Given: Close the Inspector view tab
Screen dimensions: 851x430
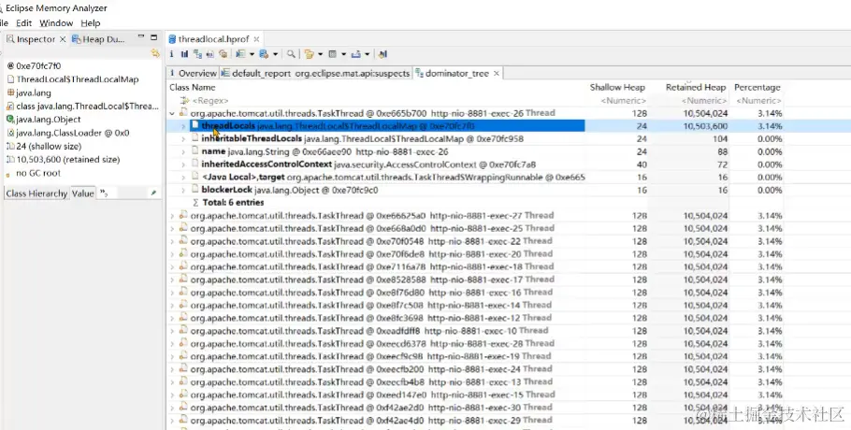Looking at the screenshot, I should [63, 39].
